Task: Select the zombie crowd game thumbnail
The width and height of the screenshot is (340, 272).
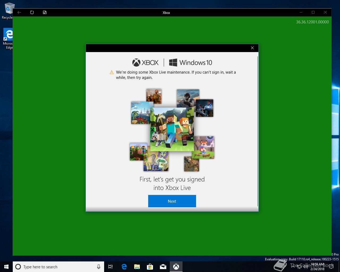Action: pyautogui.click(x=154, y=96)
